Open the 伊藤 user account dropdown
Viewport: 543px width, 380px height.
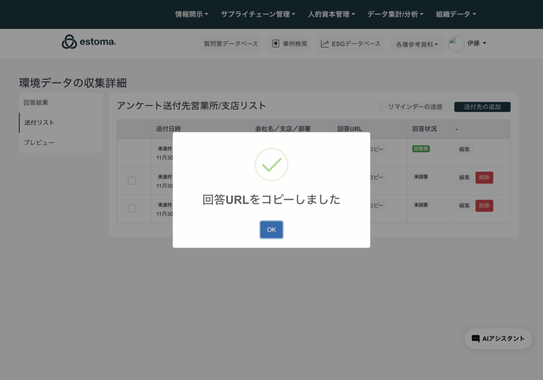477,43
